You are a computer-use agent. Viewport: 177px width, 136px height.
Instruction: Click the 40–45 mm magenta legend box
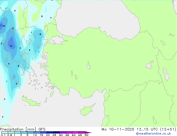point(76,132)
